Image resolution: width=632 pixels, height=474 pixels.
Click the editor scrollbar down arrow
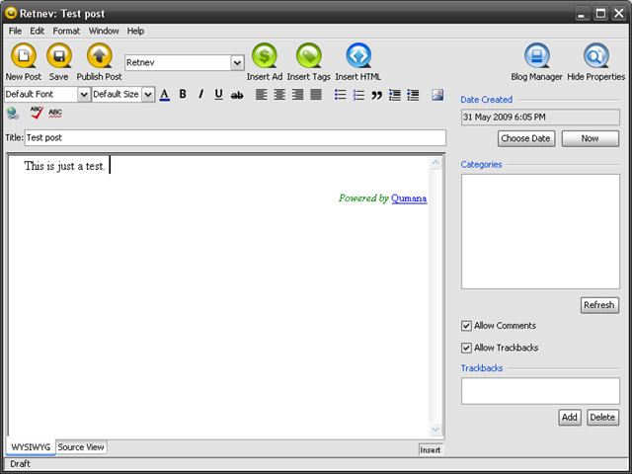(x=435, y=430)
